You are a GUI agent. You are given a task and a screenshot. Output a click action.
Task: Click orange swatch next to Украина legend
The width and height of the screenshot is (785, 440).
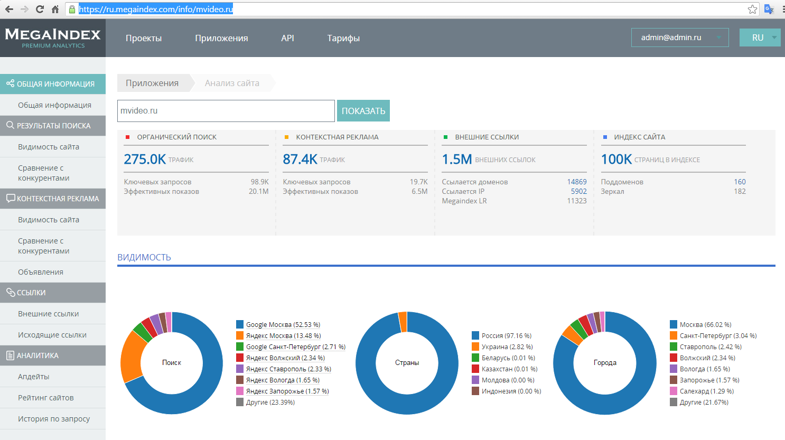pyautogui.click(x=475, y=347)
